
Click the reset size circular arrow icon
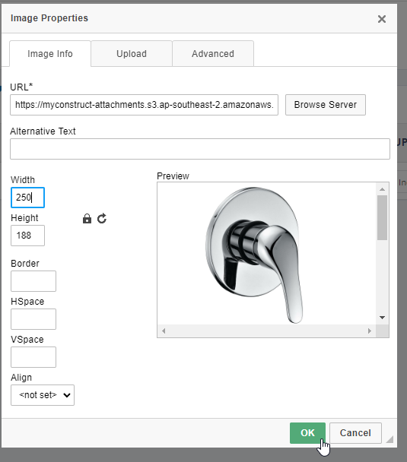(102, 219)
